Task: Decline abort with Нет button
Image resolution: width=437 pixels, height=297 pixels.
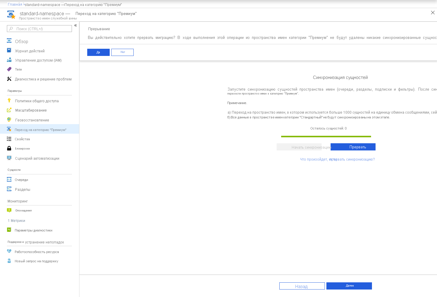Action: click(x=122, y=52)
